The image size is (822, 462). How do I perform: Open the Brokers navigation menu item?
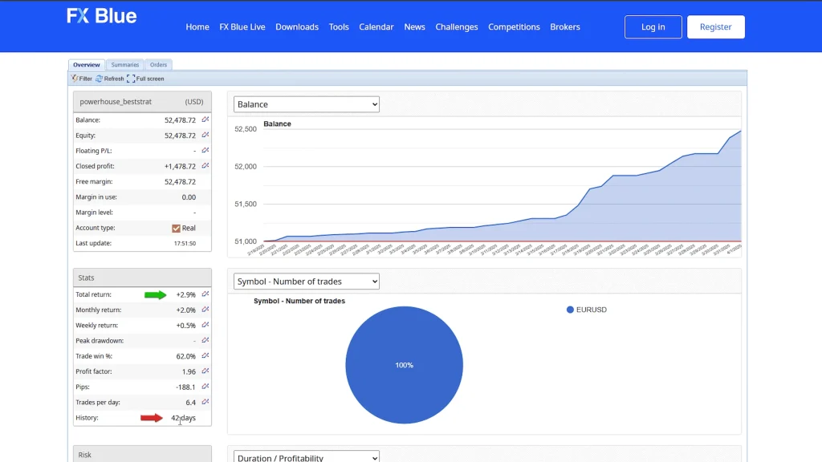click(564, 26)
